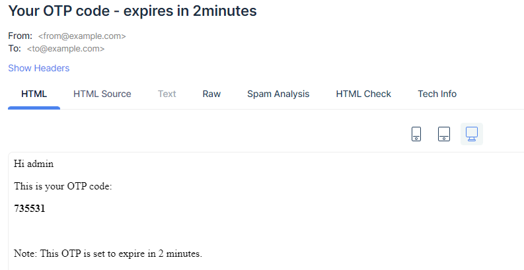Click the sender address from@example.com
The height and width of the screenshot is (270, 524).
[x=82, y=36]
